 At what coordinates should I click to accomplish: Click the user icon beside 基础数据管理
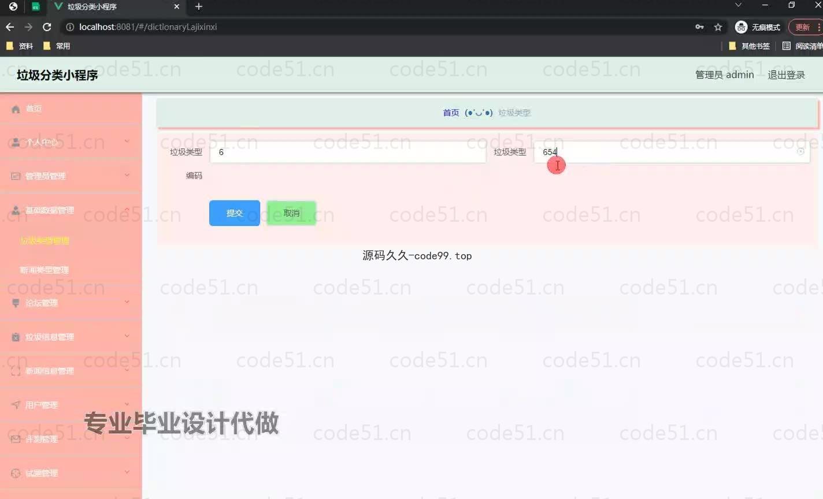click(16, 210)
